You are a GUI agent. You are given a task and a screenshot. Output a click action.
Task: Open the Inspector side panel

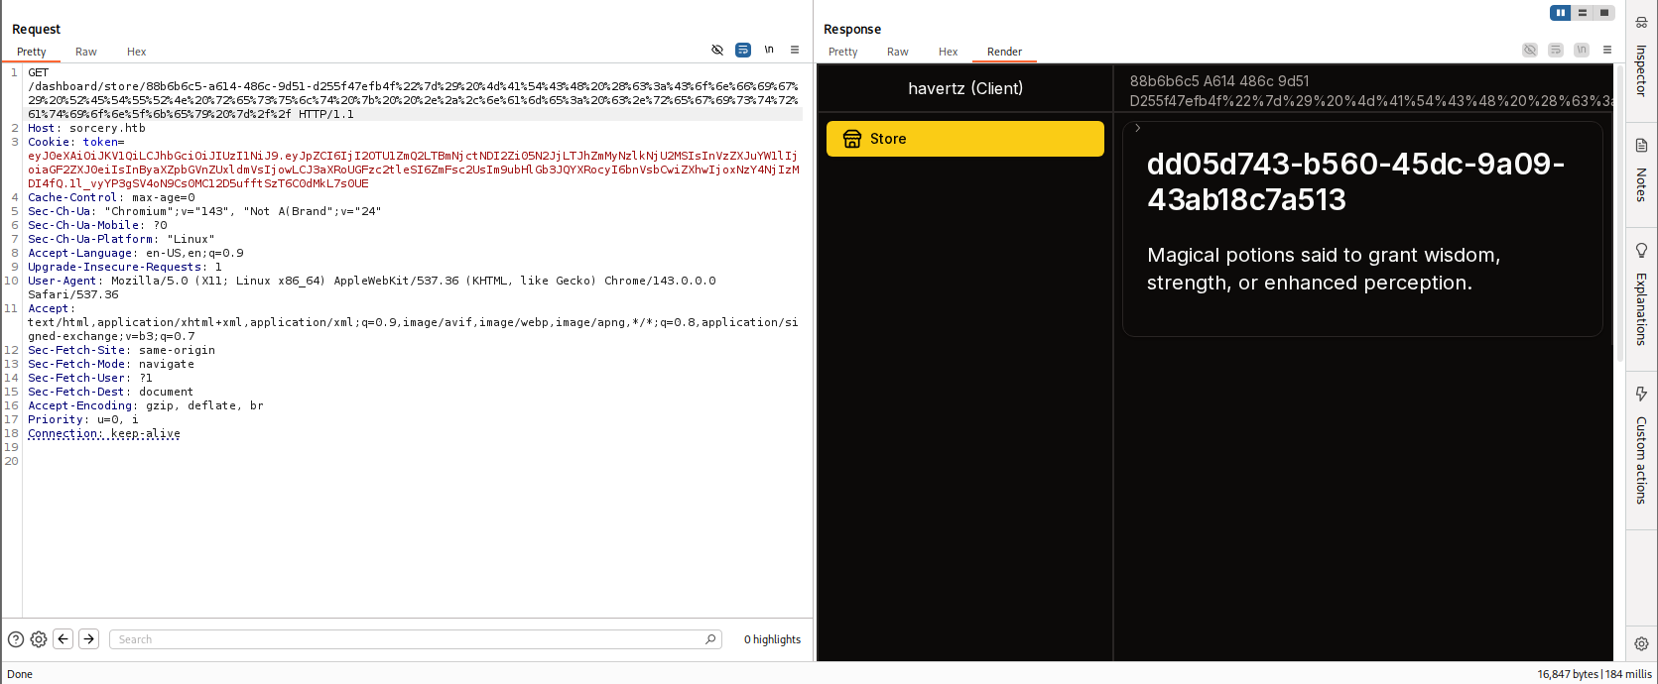(x=1641, y=59)
